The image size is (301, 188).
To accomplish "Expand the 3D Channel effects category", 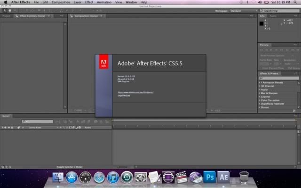I will click(x=260, y=86).
